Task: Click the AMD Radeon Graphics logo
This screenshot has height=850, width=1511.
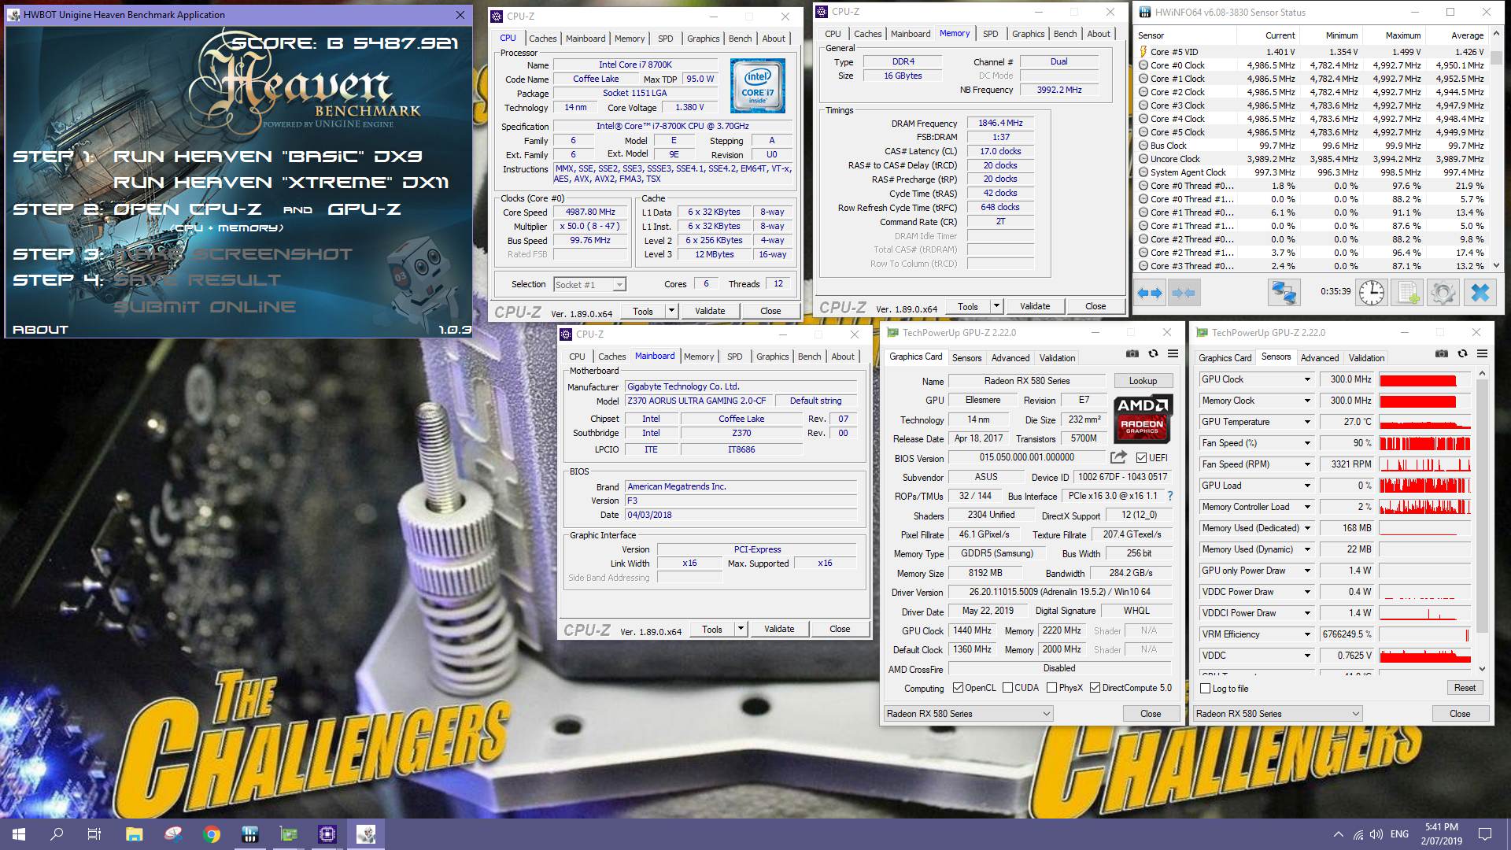Action: [1143, 418]
